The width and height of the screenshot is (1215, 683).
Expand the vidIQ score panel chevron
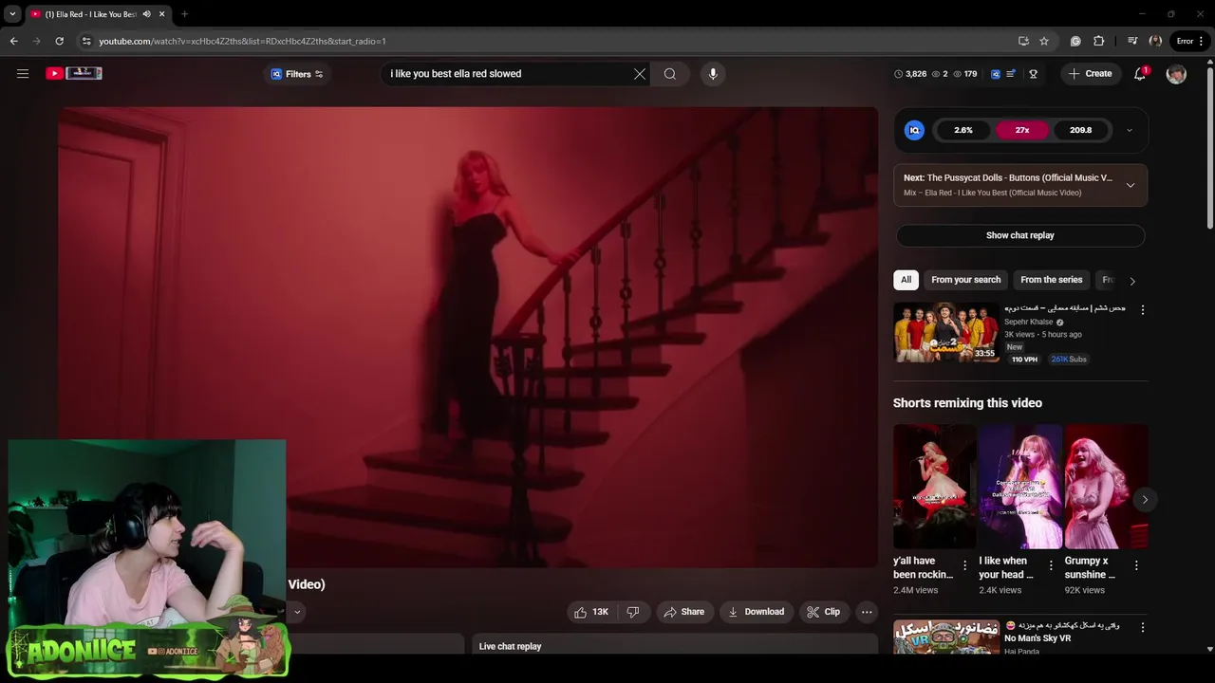[1129, 130]
